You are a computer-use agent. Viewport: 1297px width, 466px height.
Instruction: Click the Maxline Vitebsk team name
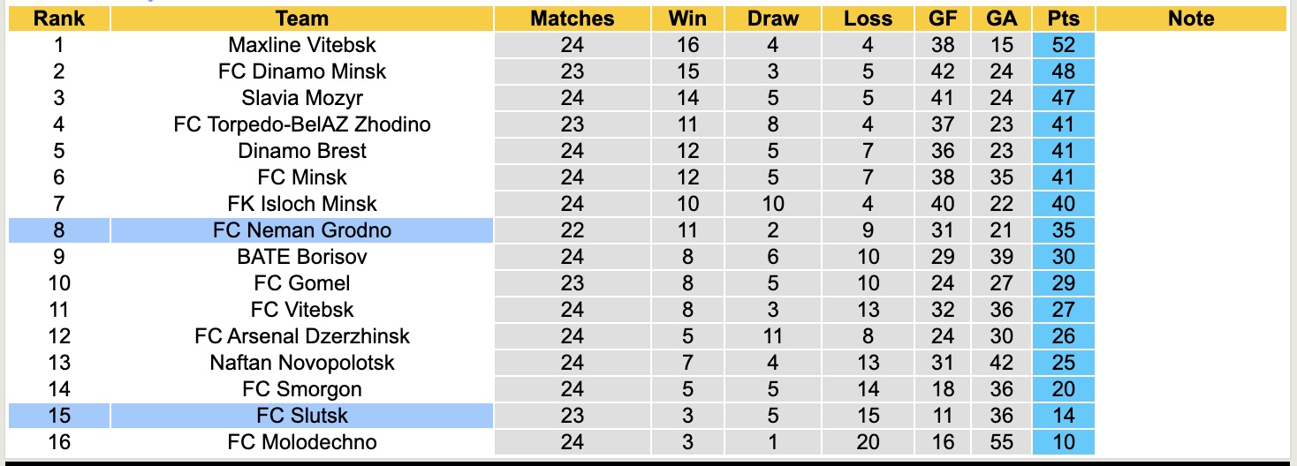click(302, 45)
